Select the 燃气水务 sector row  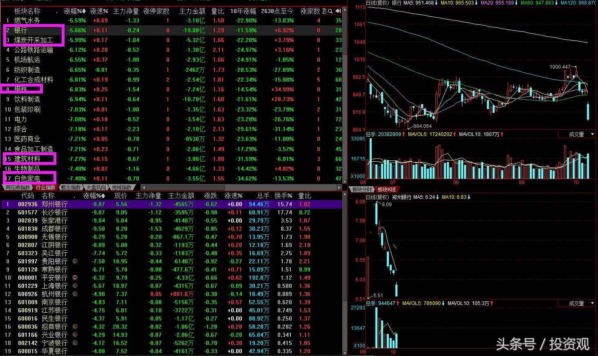click(171, 20)
